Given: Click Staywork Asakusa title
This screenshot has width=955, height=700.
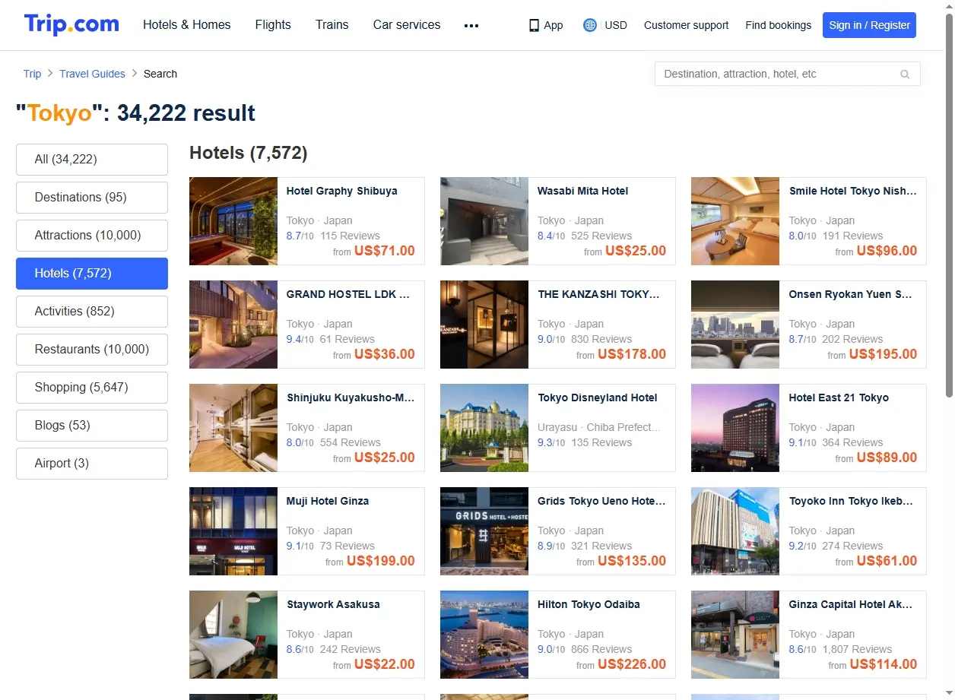Looking at the screenshot, I should coord(333,604).
